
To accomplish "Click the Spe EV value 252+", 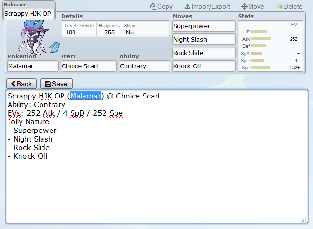I will coord(295,68).
